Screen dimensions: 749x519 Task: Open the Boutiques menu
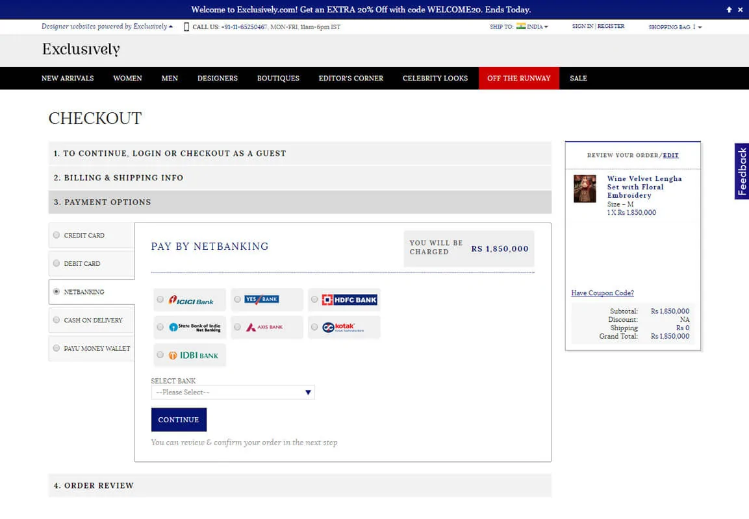pyautogui.click(x=278, y=78)
